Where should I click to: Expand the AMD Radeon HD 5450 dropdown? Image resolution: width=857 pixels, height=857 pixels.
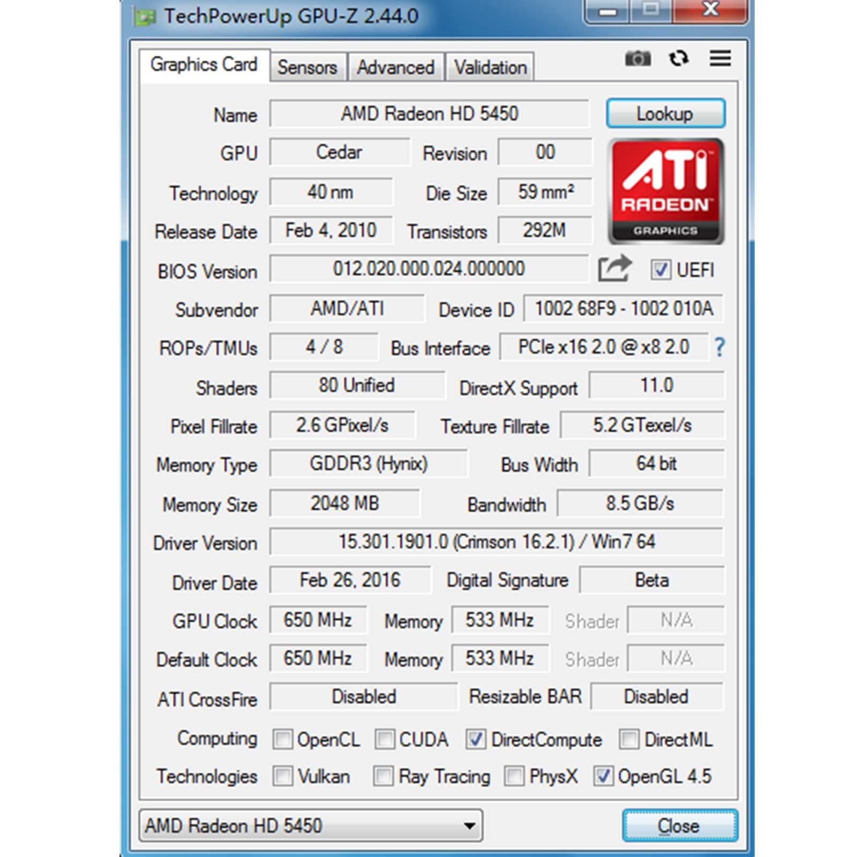[x=469, y=825]
